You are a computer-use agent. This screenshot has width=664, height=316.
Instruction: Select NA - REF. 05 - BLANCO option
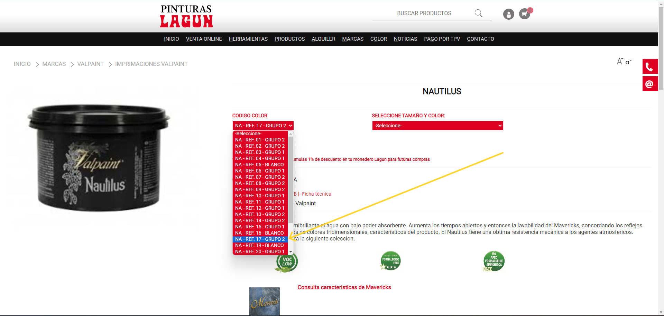point(259,165)
